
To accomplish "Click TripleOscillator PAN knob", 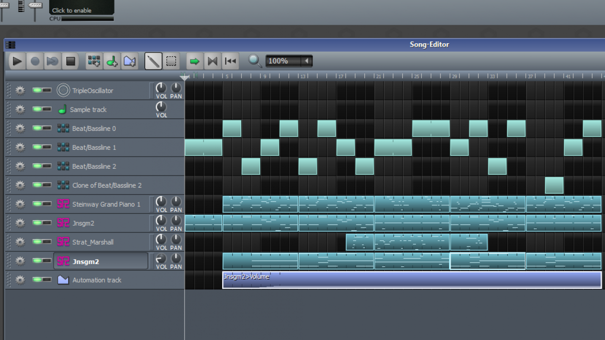I will click(x=176, y=88).
